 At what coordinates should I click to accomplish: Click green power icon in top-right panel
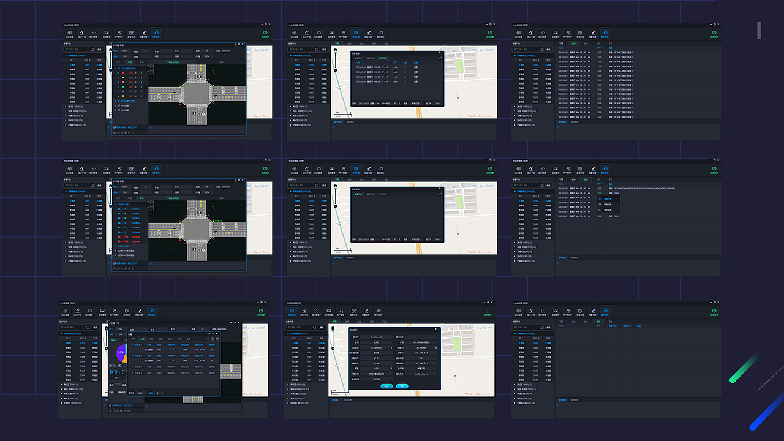714,32
